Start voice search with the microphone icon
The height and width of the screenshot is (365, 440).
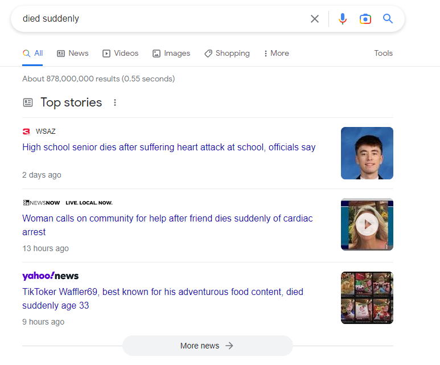(342, 19)
